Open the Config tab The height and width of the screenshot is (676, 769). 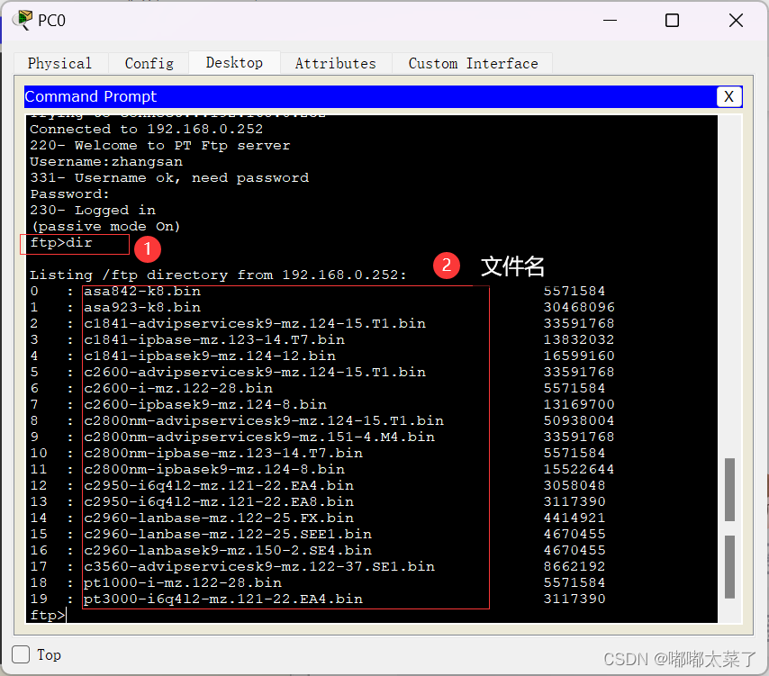pos(149,63)
